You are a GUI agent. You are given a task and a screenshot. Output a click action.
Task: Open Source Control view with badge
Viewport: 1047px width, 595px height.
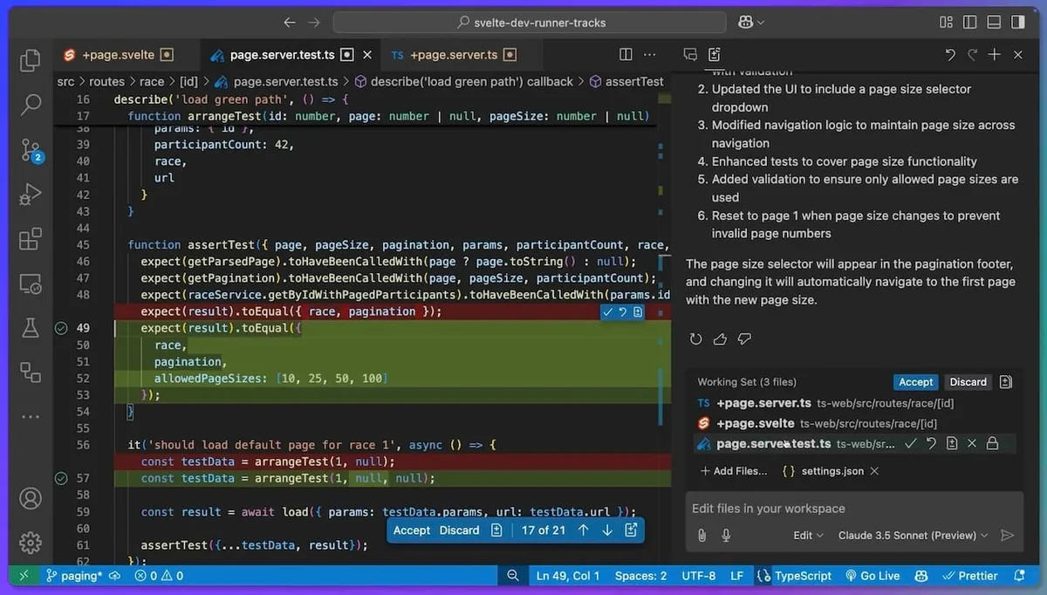pos(31,150)
